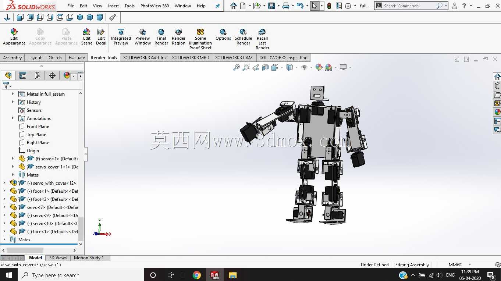This screenshot has width=501, height=281.
Task: Open the Motion Study 1 tab
Action: [x=89, y=258]
